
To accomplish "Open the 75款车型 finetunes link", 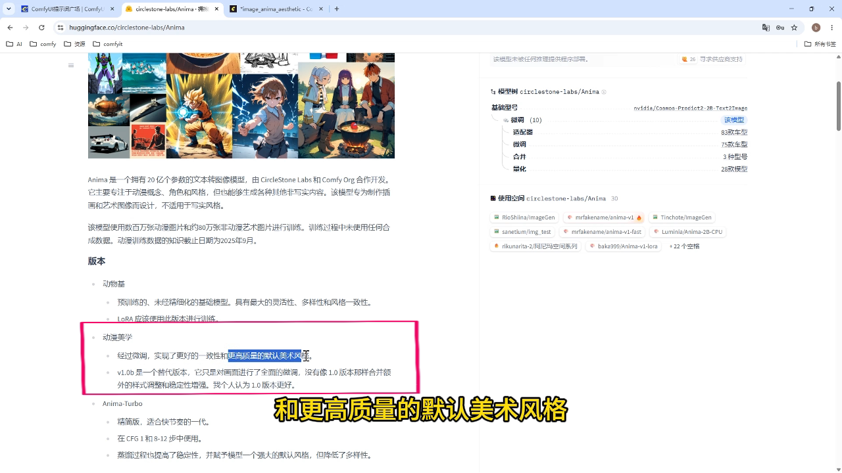I will (734, 145).
